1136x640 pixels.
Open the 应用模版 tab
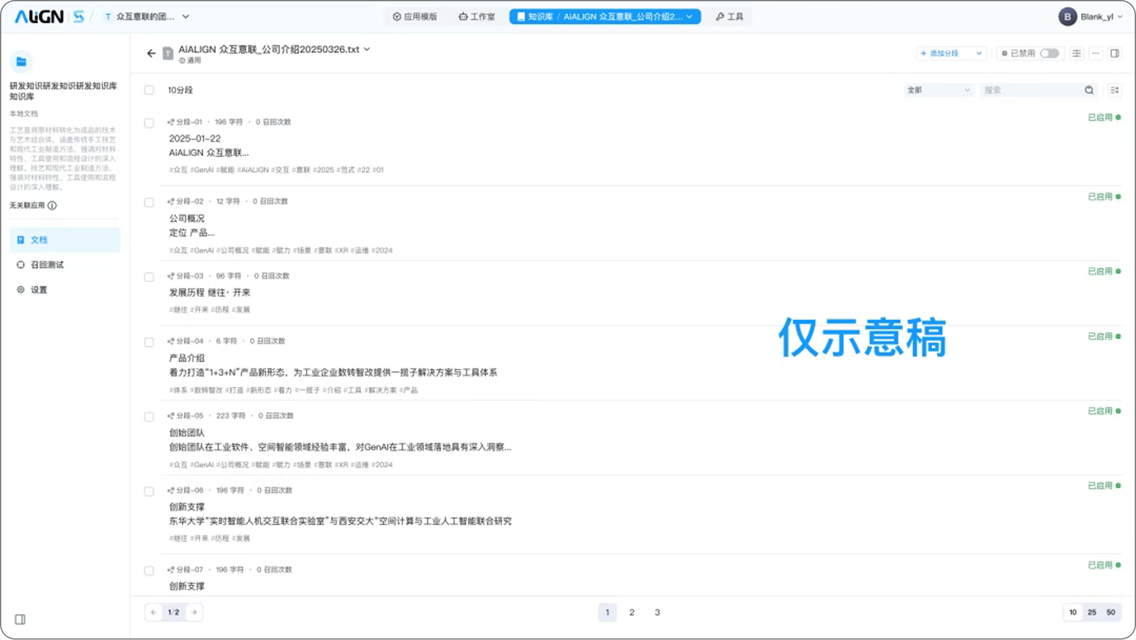[x=415, y=17]
